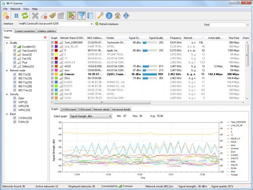This screenshot has height=190, width=253.
Task: Click the network list horizontal scrollbar
Action: point(102,102)
